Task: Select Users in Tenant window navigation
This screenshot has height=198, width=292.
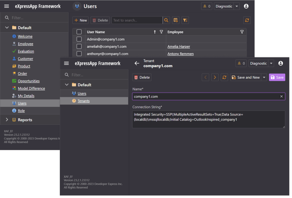Action: click(x=82, y=94)
